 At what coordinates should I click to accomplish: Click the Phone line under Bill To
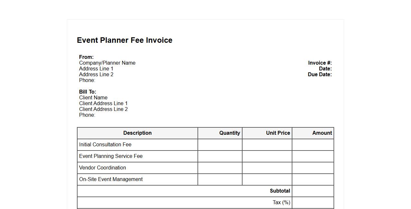[x=87, y=115]
